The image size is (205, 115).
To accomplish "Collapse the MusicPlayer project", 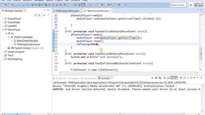I will 3,30.
